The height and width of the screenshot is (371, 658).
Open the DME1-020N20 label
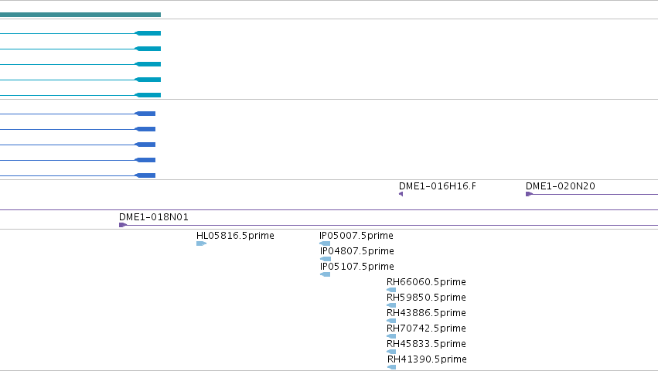click(561, 186)
